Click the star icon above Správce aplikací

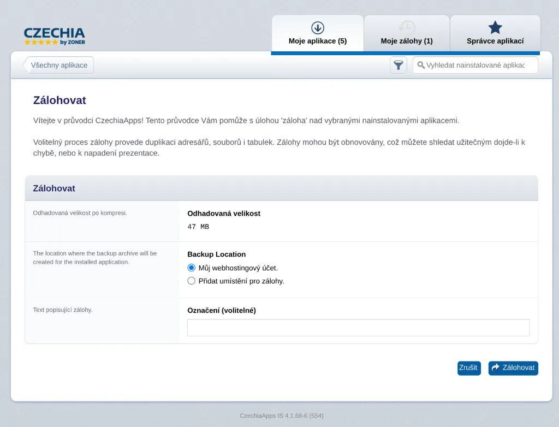coord(495,28)
